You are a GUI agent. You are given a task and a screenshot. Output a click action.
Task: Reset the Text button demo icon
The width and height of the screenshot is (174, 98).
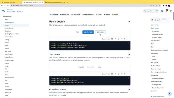tap(125, 74)
